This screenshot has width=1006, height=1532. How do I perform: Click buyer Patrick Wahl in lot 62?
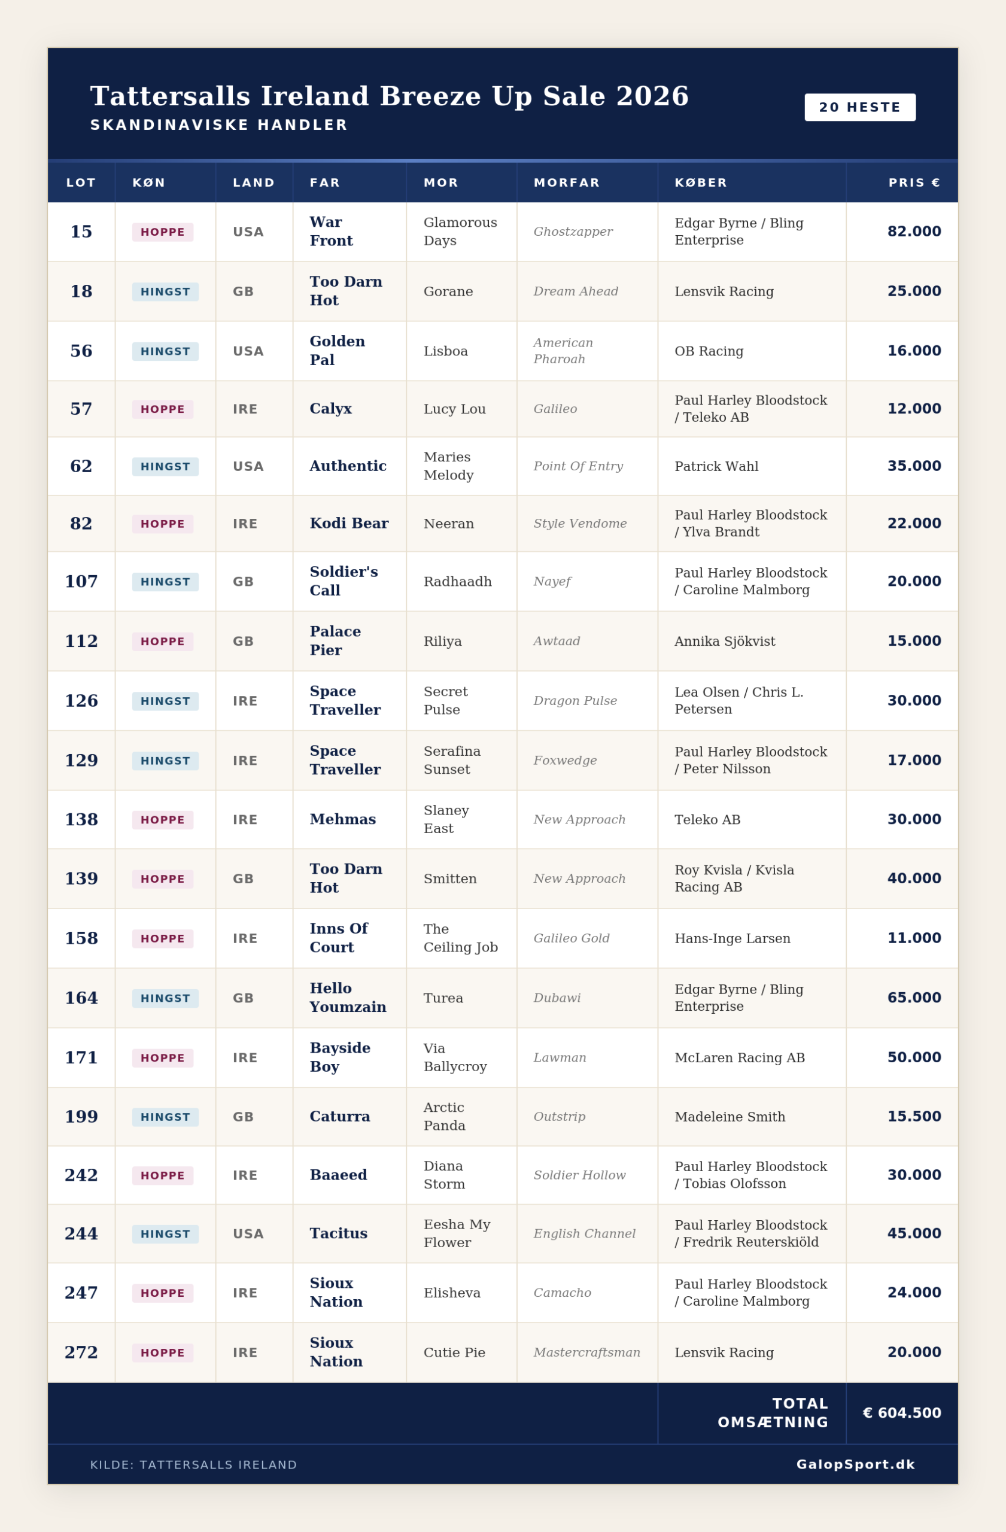(716, 467)
